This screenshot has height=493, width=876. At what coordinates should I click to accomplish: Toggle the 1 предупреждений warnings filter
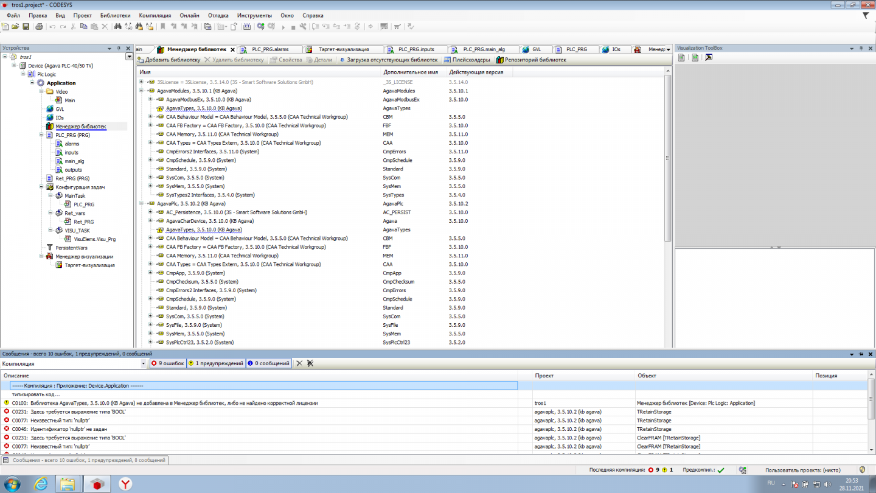click(216, 363)
